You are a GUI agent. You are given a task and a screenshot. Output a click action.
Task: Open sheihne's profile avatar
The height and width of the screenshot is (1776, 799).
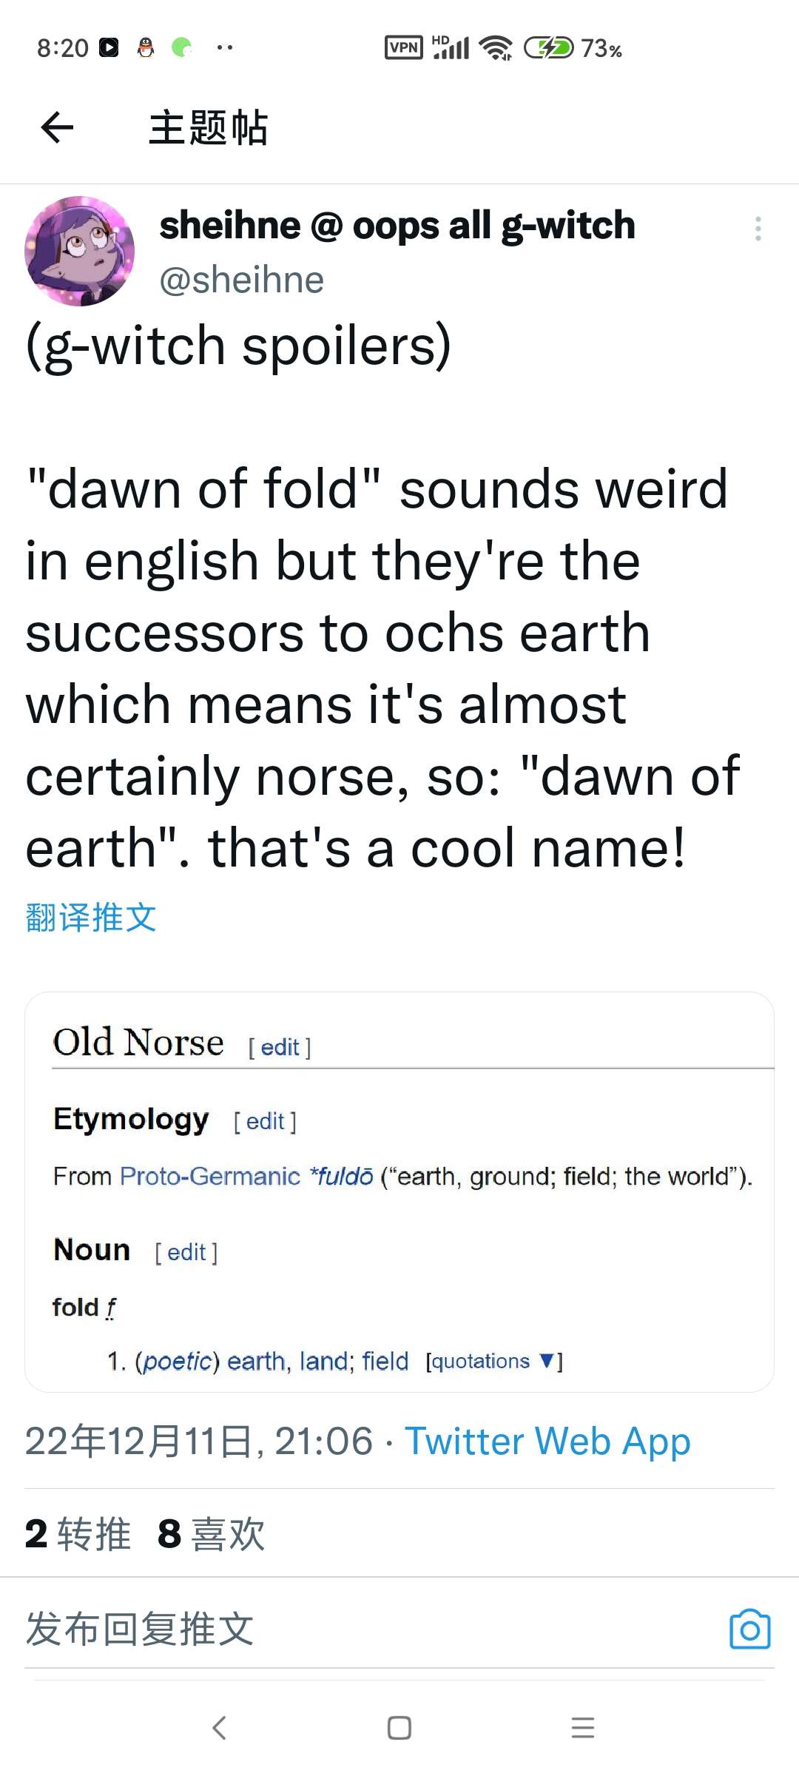(80, 251)
